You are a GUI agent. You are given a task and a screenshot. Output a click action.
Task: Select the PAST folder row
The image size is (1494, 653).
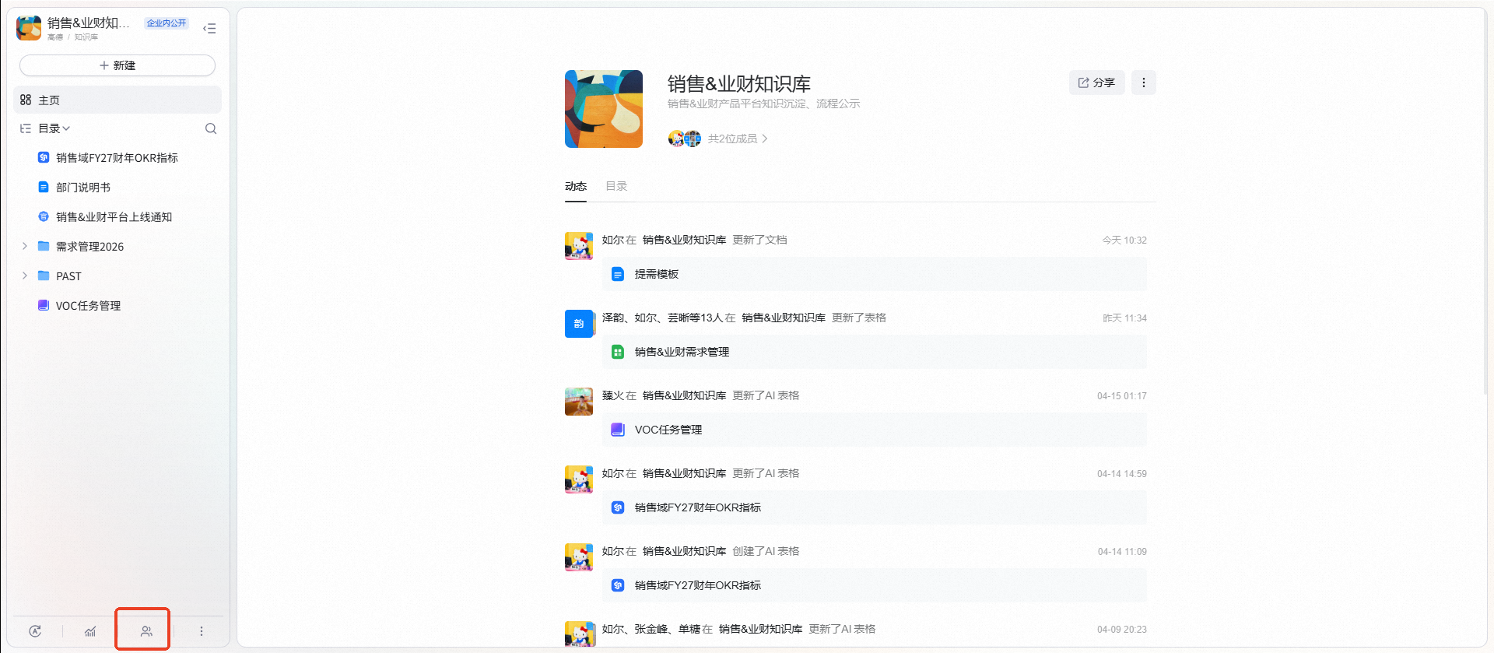(x=117, y=276)
